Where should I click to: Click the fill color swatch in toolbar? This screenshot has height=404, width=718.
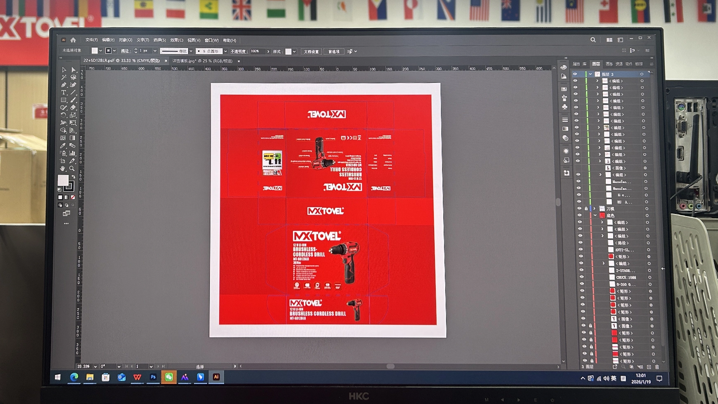pos(63,180)
